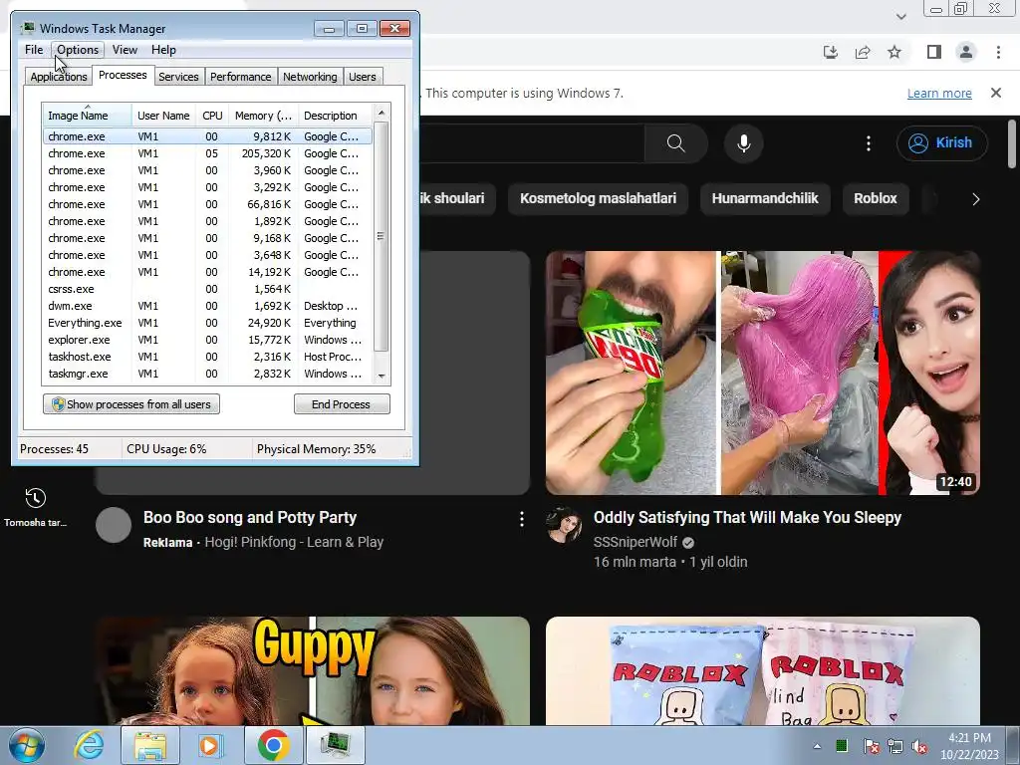The width and height of the screenshot is (1020, 765).
Task: Open Windows Media Player taskbar icon
Action: click(209, 745)
